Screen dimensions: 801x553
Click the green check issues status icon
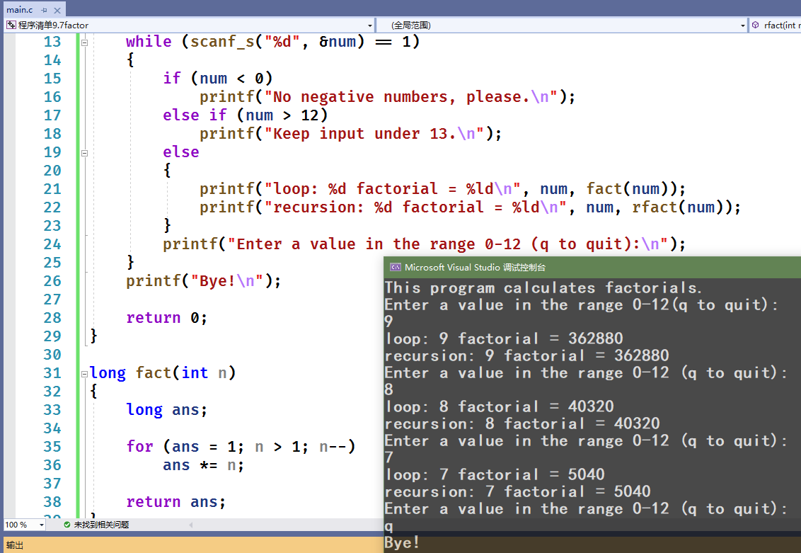[x=67, y=525]
